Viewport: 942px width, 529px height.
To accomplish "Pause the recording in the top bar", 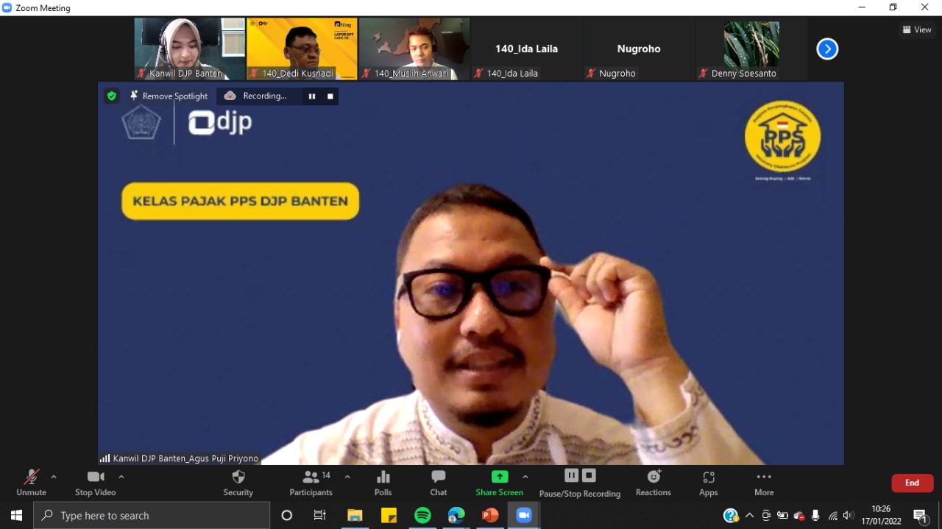I will click(x=312, y=96).
